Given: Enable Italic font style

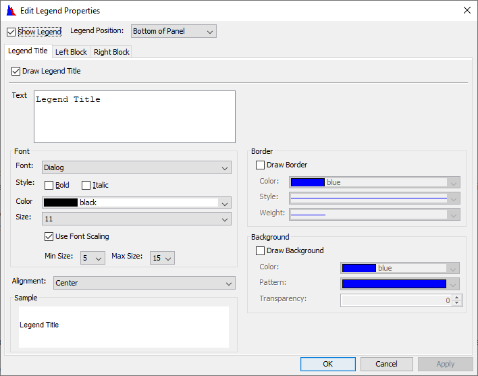Looking at the screenshot, I should (x=86, y=185).
